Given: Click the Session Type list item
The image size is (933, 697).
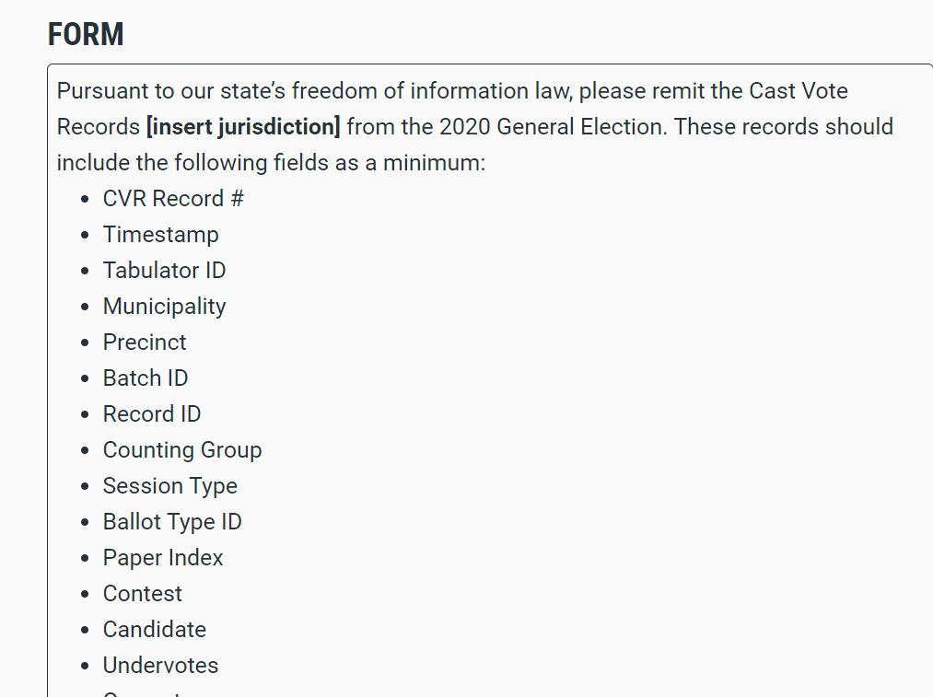Looking at the screenshot, I should [170, 486].
